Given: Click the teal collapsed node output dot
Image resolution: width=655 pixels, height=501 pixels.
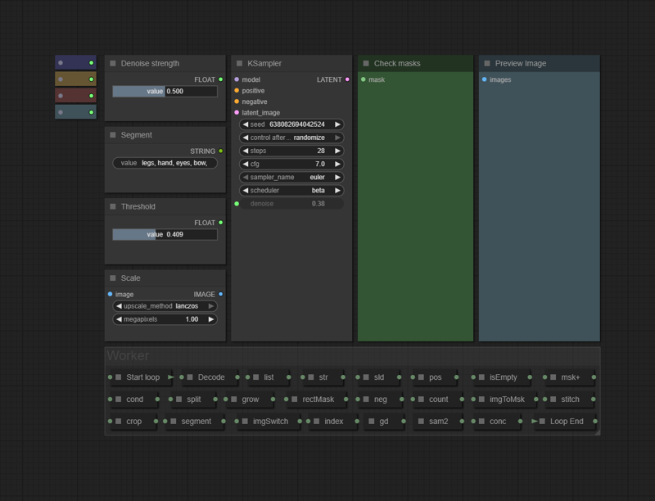Looking at the screenshot, I should 91,112.
